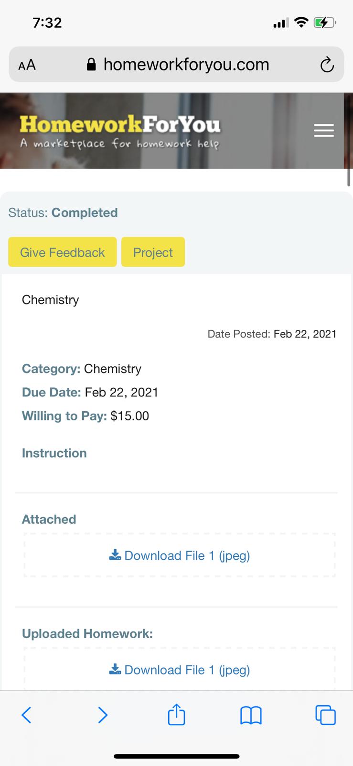The height and width of the screenshot is (766, 353).
Task: Tap the battery charging status icon
Action: tap(324, 23)
